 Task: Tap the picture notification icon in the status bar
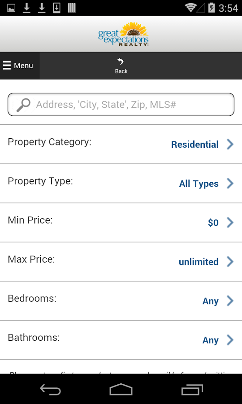click(x=11, y=8)
